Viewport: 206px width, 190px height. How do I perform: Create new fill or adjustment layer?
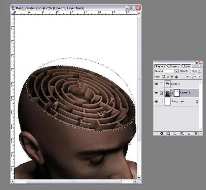pyautogui.click(x=181, y=133)
